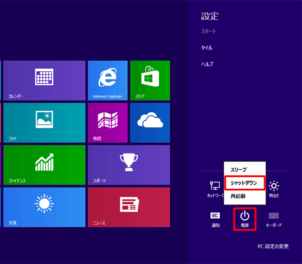
Task: Open the Photos (フォト) tile
Action: 44,123
